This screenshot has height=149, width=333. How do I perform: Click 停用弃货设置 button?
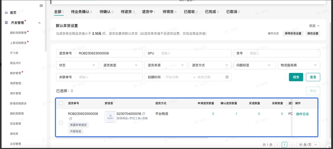point(293,33)
